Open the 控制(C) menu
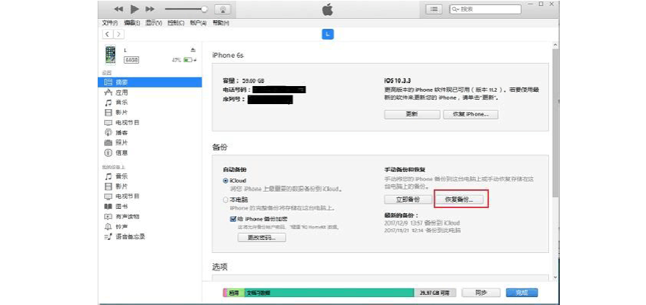 coord(176,23)
